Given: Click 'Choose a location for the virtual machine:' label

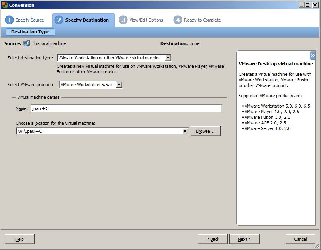Looking at the screenshot, I should tap(55, 123).
